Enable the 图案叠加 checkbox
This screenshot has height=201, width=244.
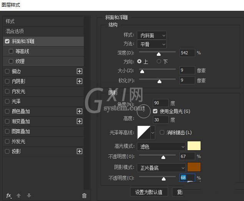tap(7, 131)
